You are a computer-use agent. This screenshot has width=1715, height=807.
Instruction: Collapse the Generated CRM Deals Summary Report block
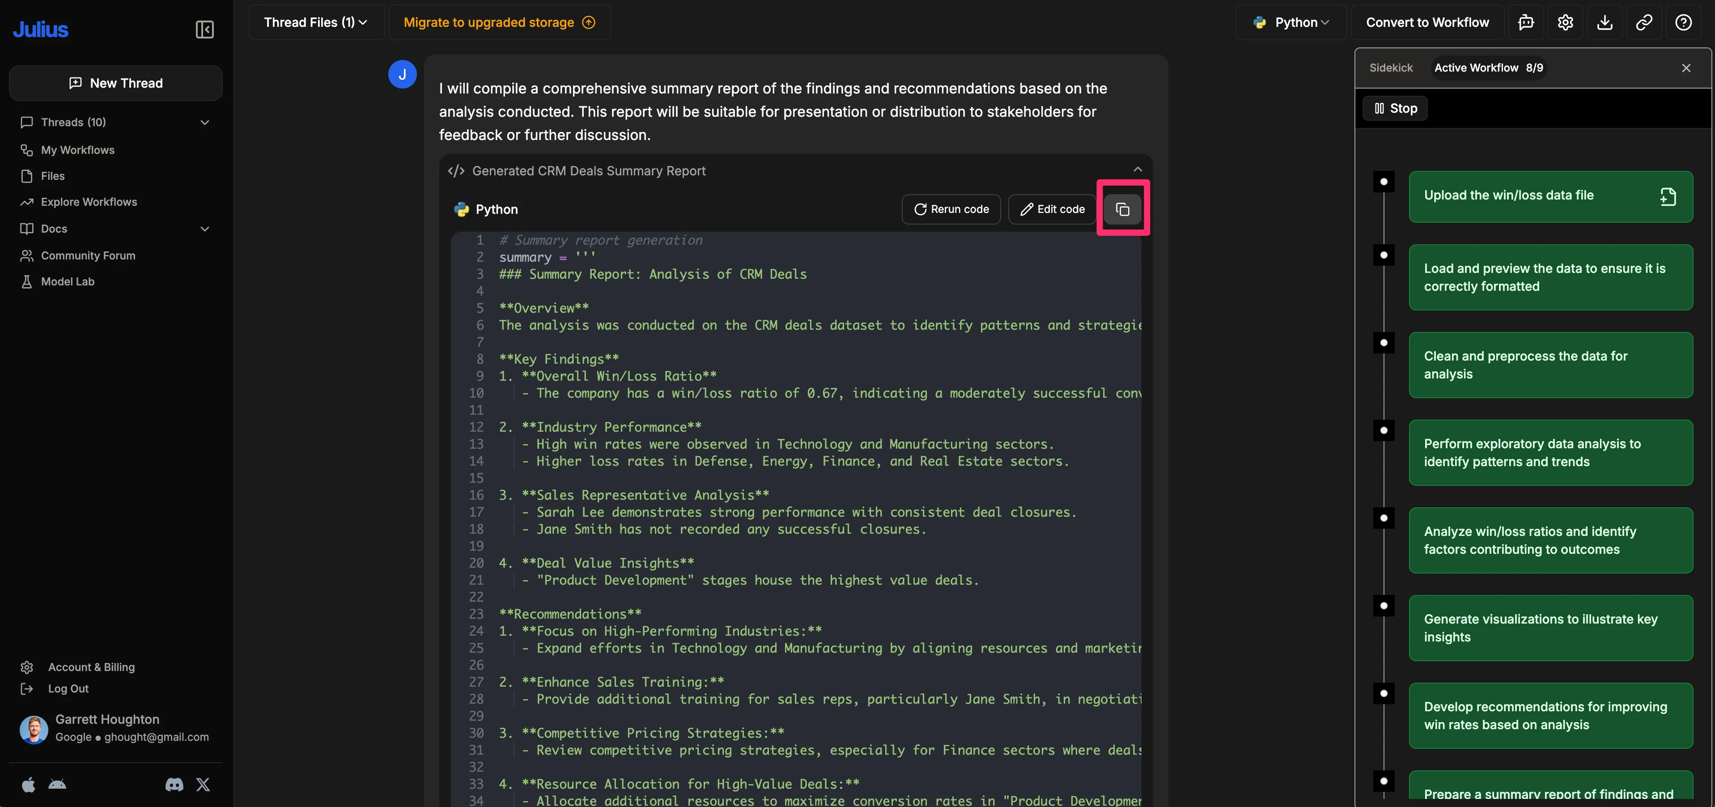[x=1138, y=170]
